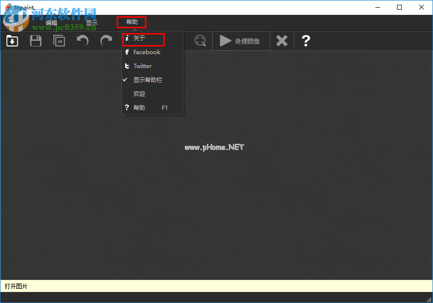
Task: Visit the Twitter page from Help menu
Action: (x=143, y=66)
